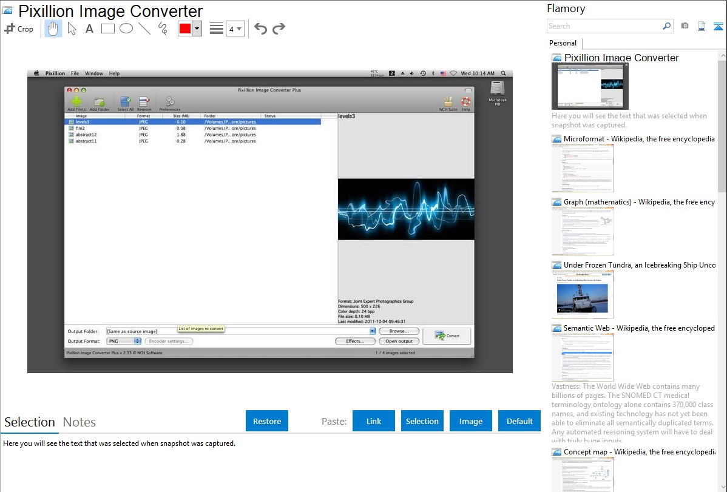Open Pixillion Image Converter snapshot thumbnail
This screenshot has width=727, height=492.
[x=590, y=86]
